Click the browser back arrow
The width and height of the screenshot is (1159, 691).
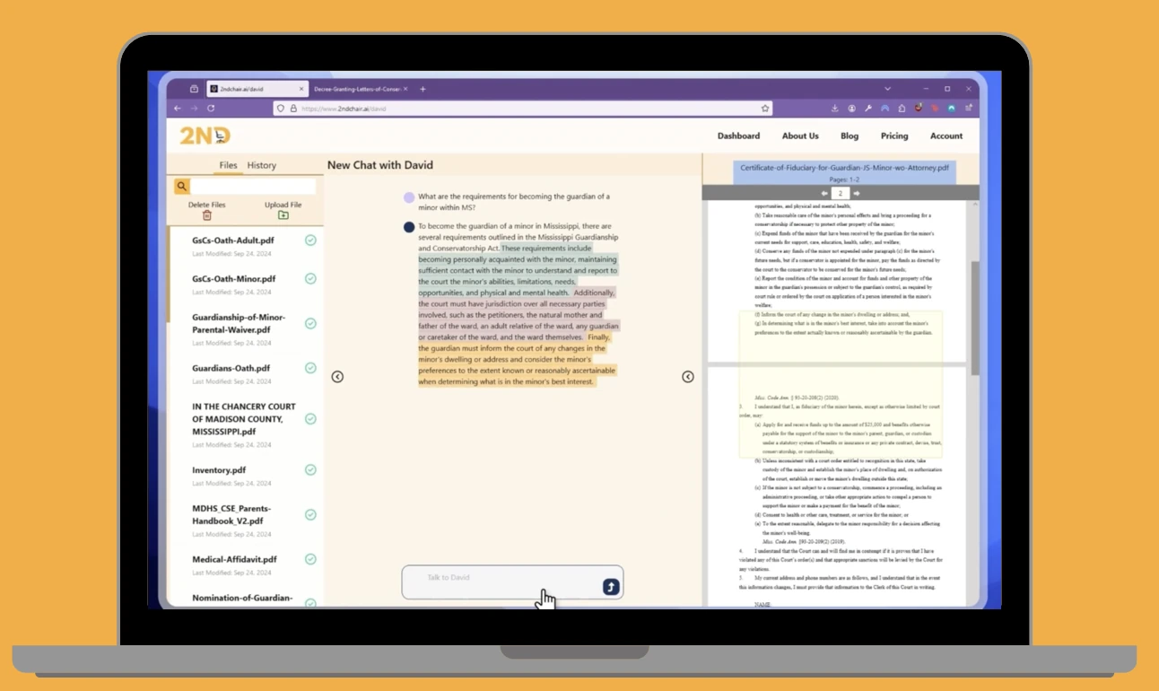[177, 108]
